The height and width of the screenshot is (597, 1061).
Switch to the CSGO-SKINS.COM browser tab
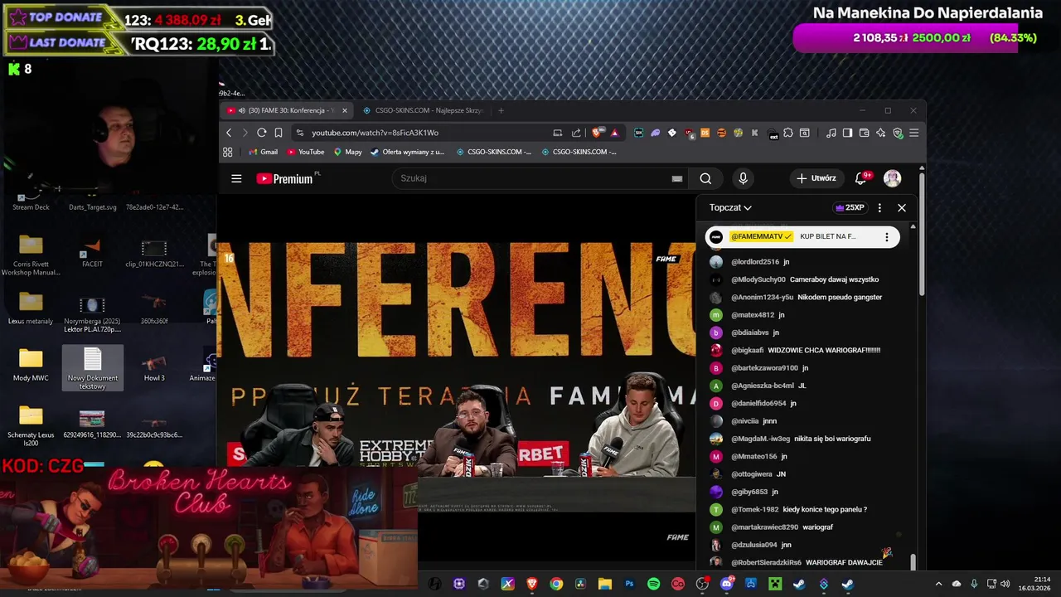[423, 110]
